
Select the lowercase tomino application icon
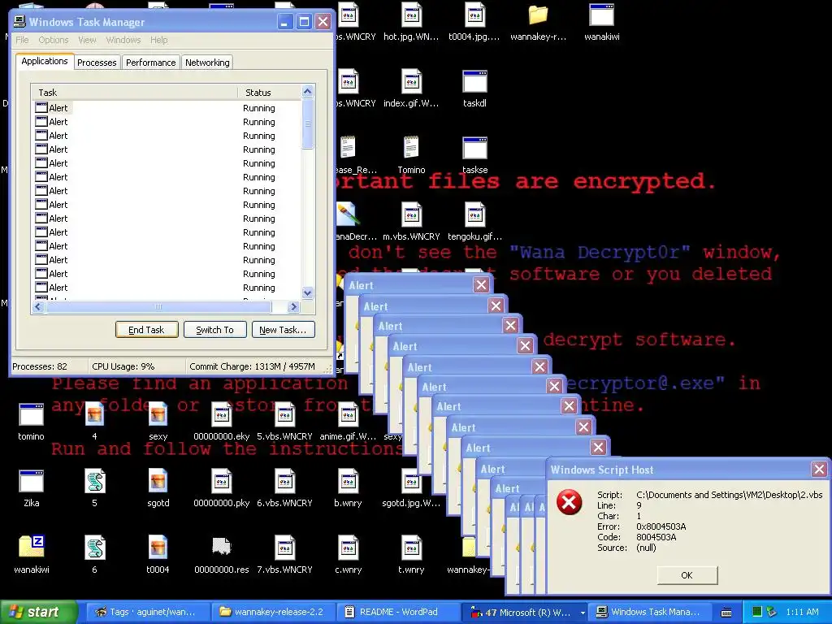pos(31,415)
